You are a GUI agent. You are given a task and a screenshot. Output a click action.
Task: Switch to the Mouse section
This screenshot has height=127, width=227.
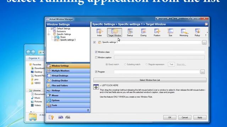pos(68,95)
